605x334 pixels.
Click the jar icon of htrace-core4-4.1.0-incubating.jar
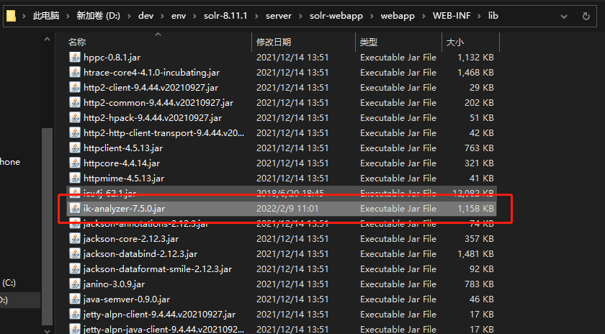pos(74,72)
